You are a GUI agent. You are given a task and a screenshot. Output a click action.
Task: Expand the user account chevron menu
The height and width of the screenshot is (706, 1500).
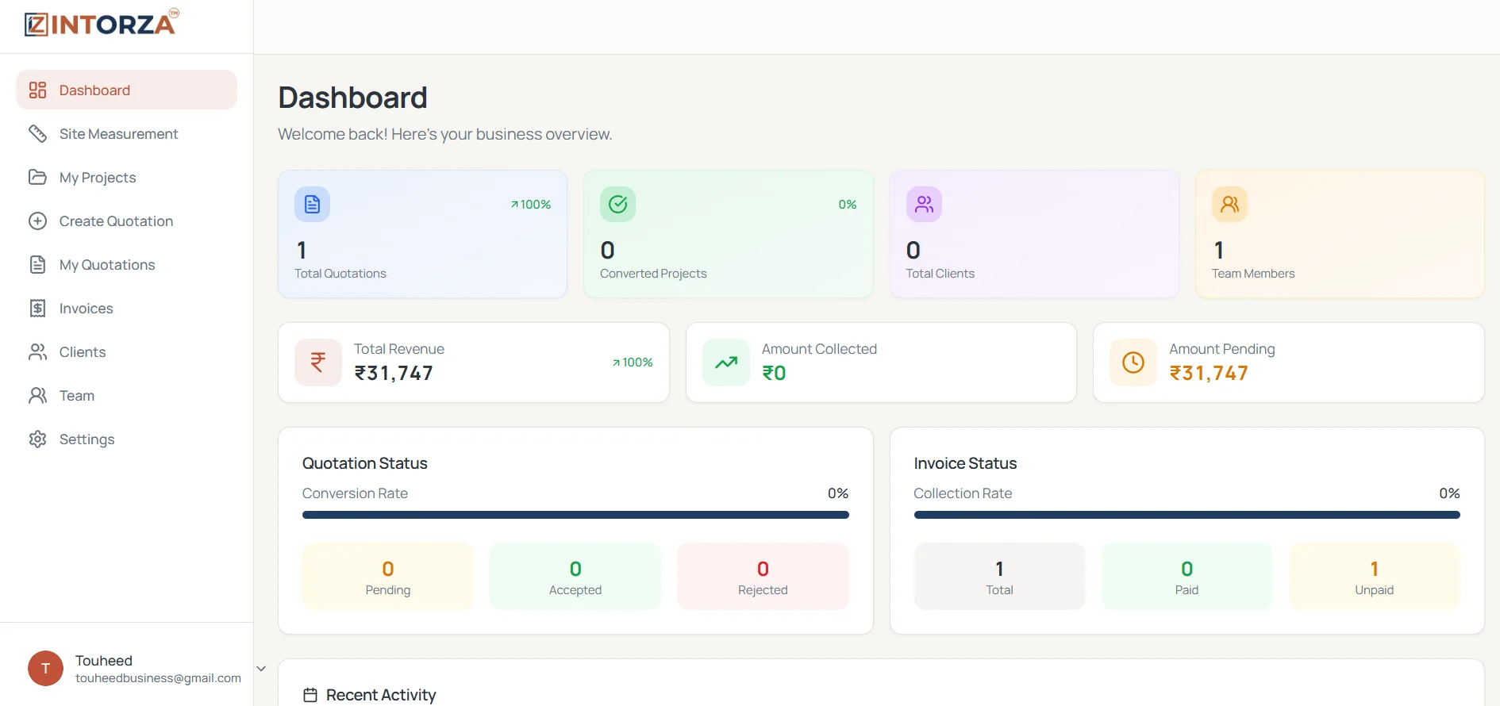pyautogui.click(x=261, y=669)
